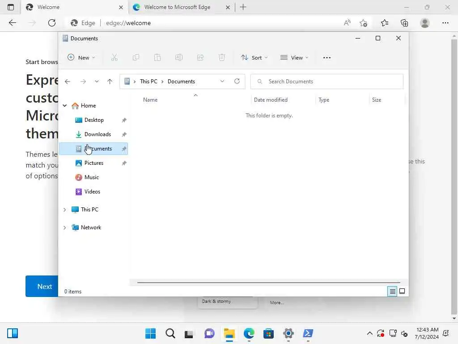Switch to details view via status bar icon

click(x=392, y=291)
